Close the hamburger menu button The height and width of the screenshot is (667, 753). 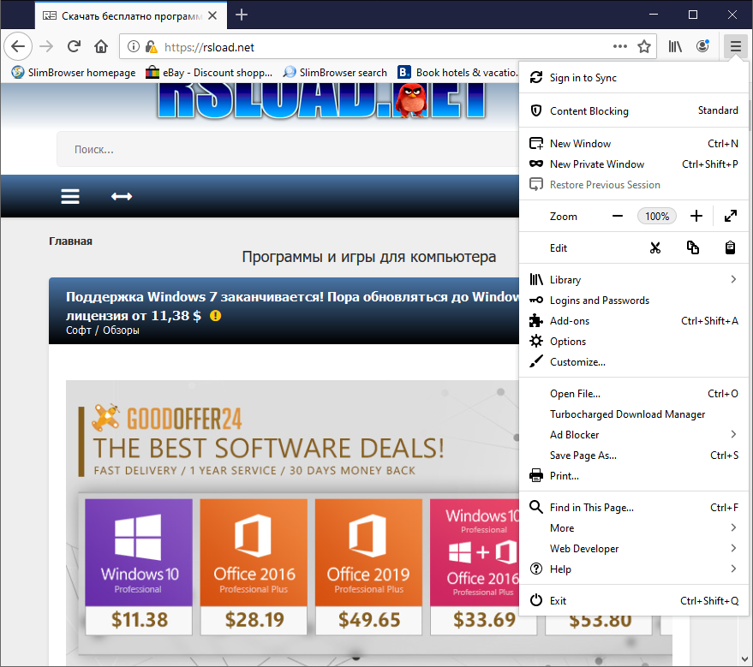click(735, 46)
